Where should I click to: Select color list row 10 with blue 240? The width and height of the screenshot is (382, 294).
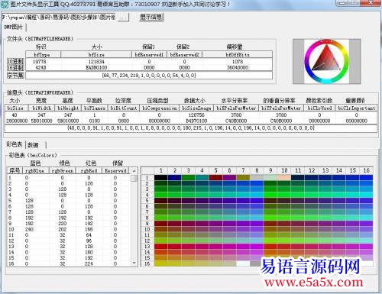69,229
